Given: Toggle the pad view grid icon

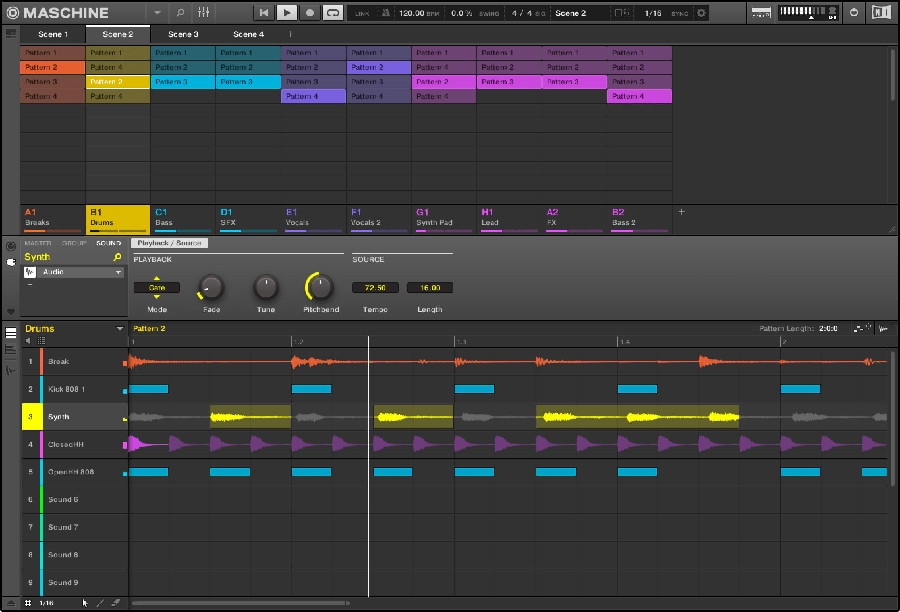Looking at the screenshot, I should click(x=41, y=341).
